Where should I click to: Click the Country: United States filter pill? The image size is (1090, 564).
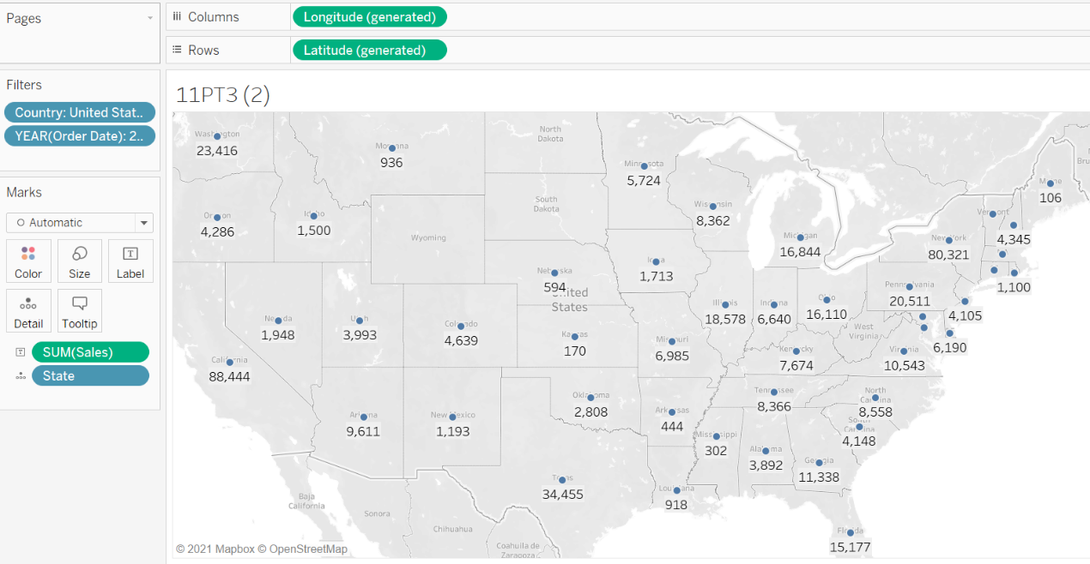tap(80, 112)
